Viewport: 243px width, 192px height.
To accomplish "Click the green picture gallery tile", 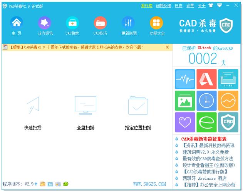I will tap(185, 101).
